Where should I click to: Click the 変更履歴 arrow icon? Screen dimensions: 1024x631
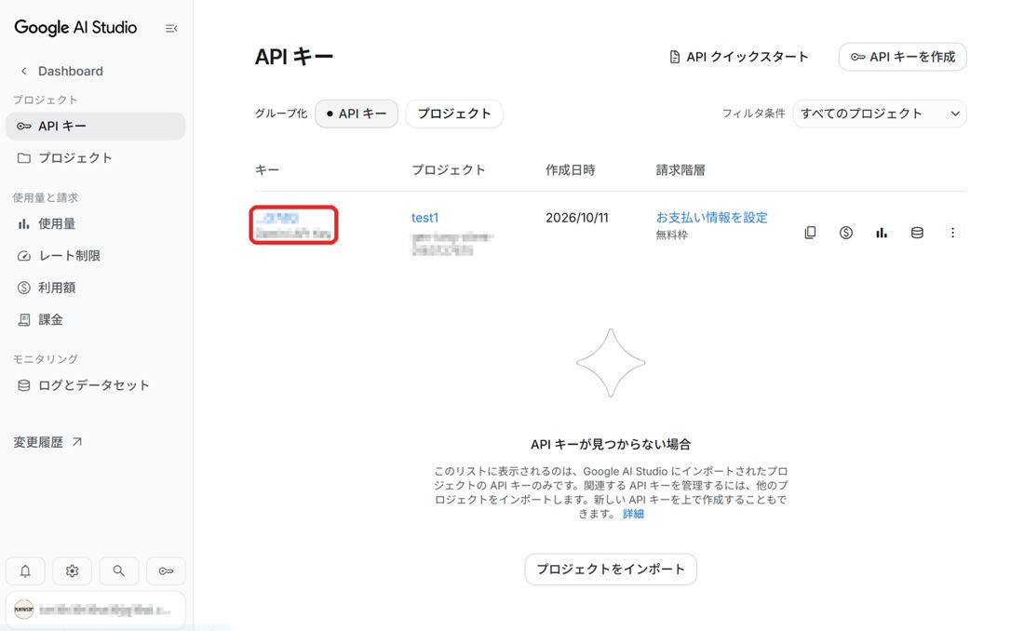[x=77, y=441]
